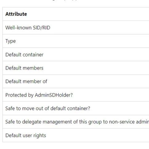Click the word Well-known in the table
The image size is (149, 149).
pos(18,28)
